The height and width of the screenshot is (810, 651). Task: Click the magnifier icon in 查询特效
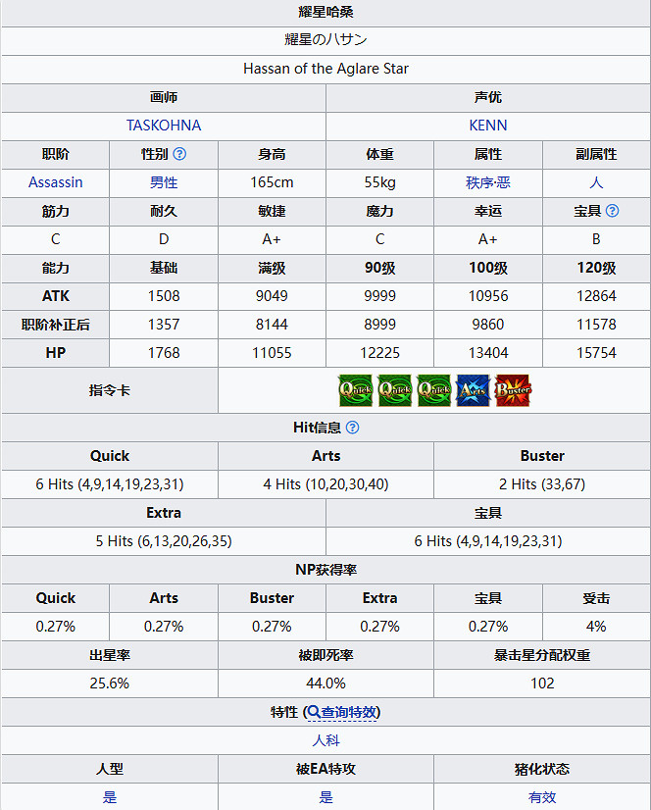[x=314, y=712]
